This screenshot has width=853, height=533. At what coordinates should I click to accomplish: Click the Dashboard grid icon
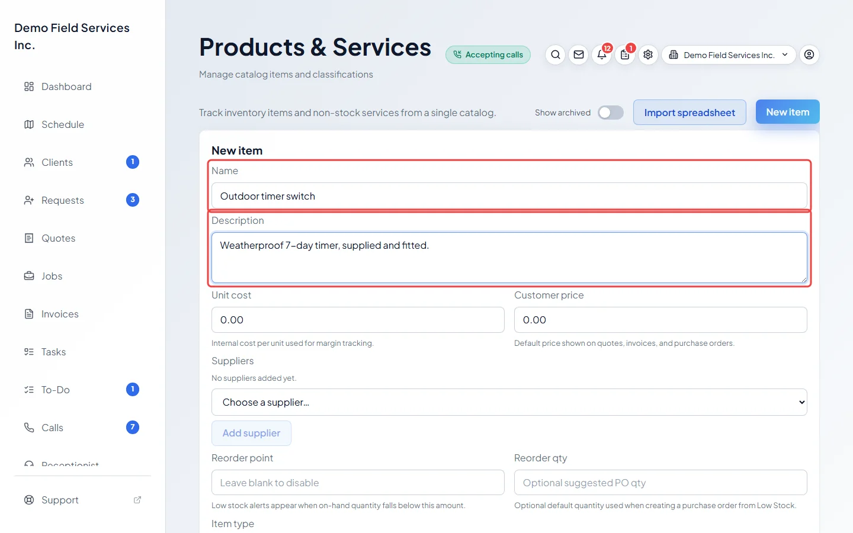pos(29,86)
